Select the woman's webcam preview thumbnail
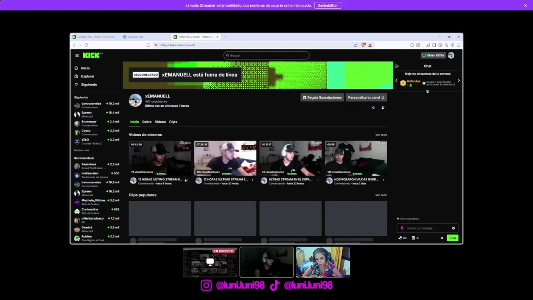This screenshot has width=533, height=300. pos(323,262)
